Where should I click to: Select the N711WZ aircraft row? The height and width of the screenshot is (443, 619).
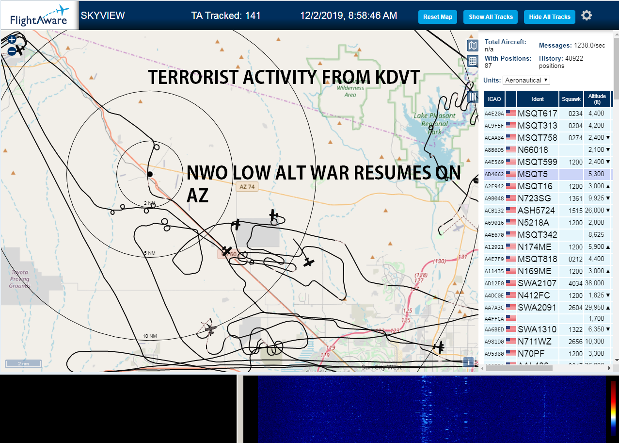coord(548,342)
